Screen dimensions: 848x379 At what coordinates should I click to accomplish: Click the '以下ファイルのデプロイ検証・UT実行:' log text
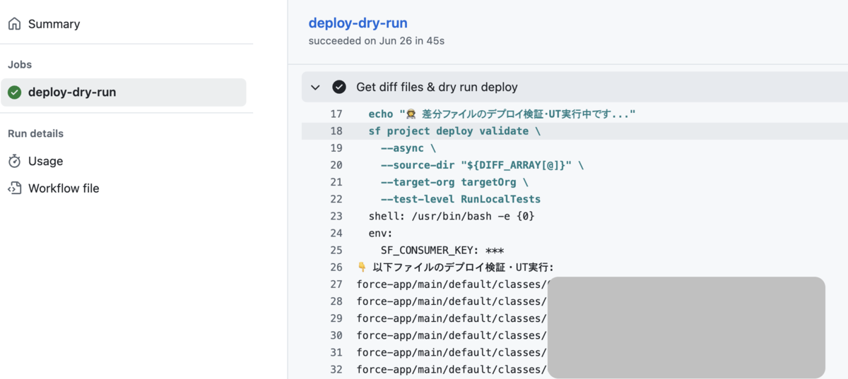point(463,267)
